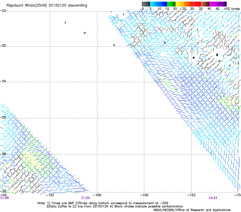Click the -153 longitude axis label
241x212 pixels.
[x=191, y=195]
